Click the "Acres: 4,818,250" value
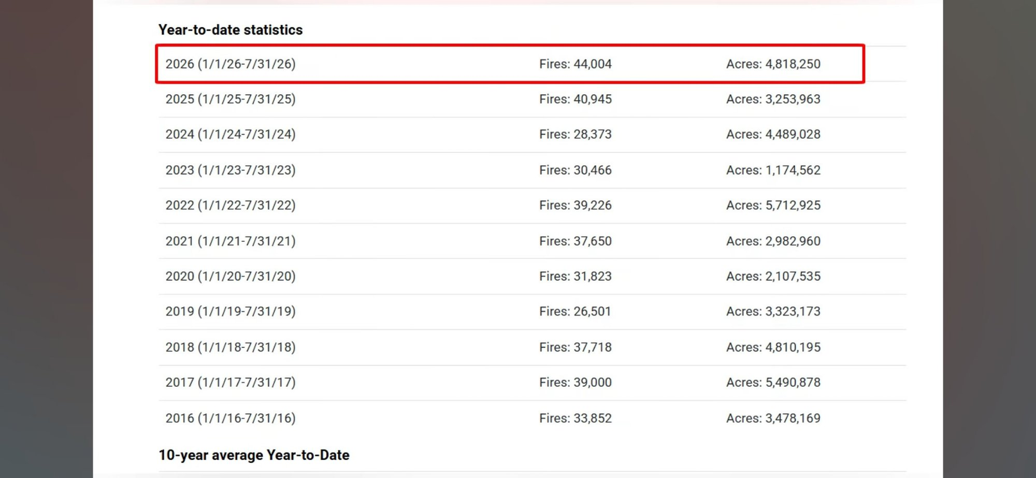The width and height of the screenshot is (1036, 478). [773, 64]
